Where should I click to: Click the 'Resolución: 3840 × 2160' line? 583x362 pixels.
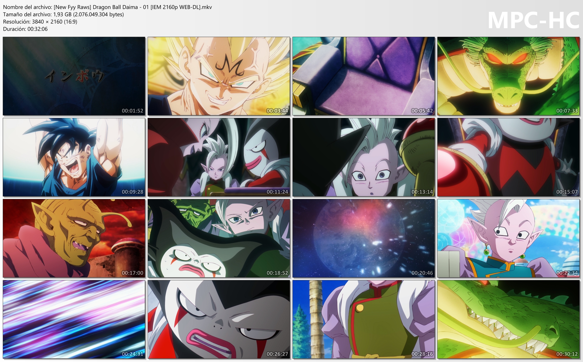pos(40,22)
